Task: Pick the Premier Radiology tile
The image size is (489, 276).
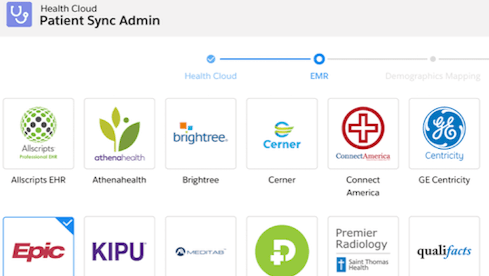Action: pos(363,247)
